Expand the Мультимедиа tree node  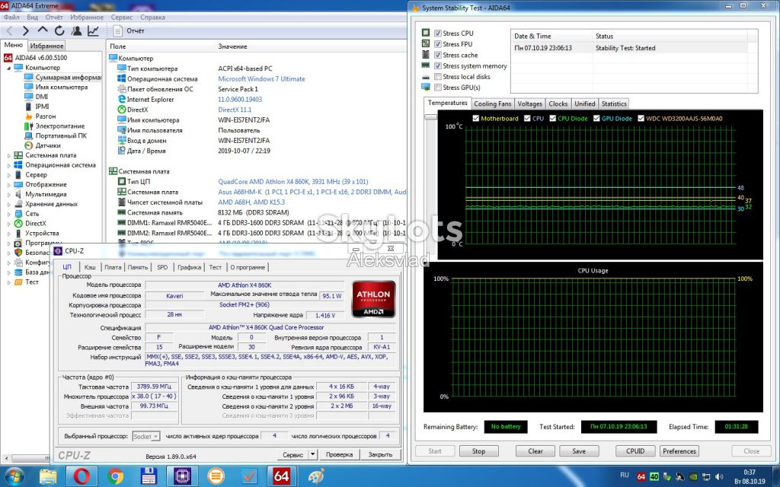(8, 194)
